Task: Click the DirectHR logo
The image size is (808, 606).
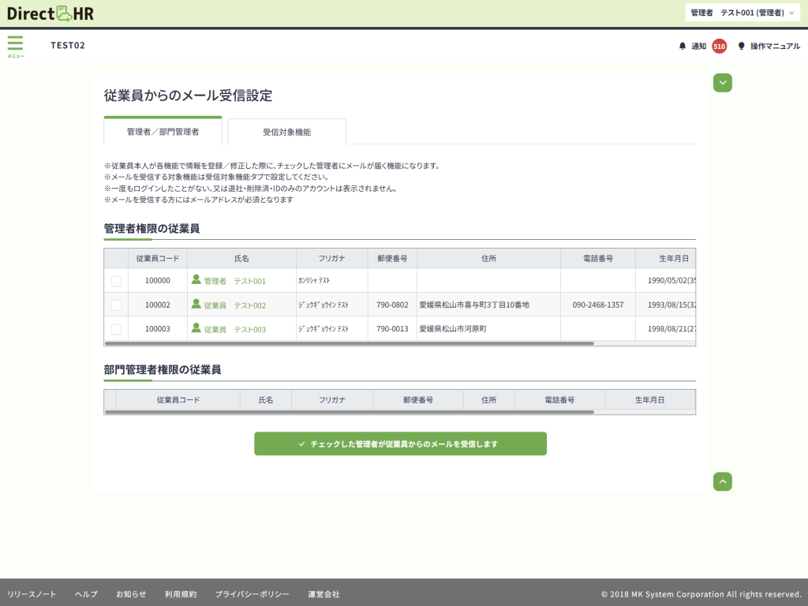Action: (50, 13)
